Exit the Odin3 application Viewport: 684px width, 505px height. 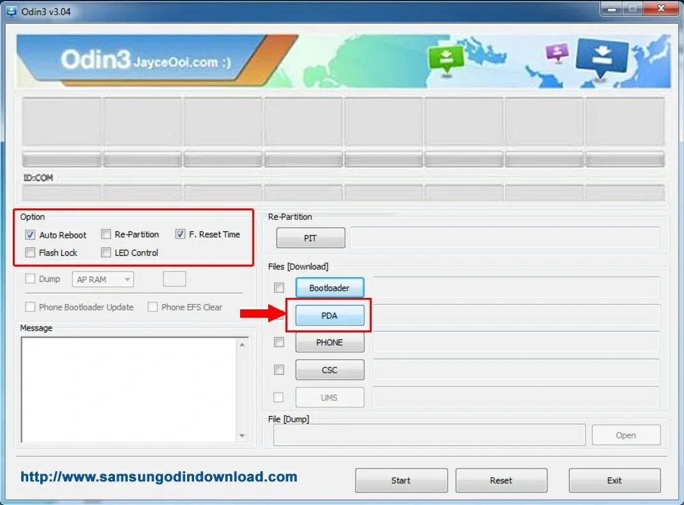coord(614,481)
